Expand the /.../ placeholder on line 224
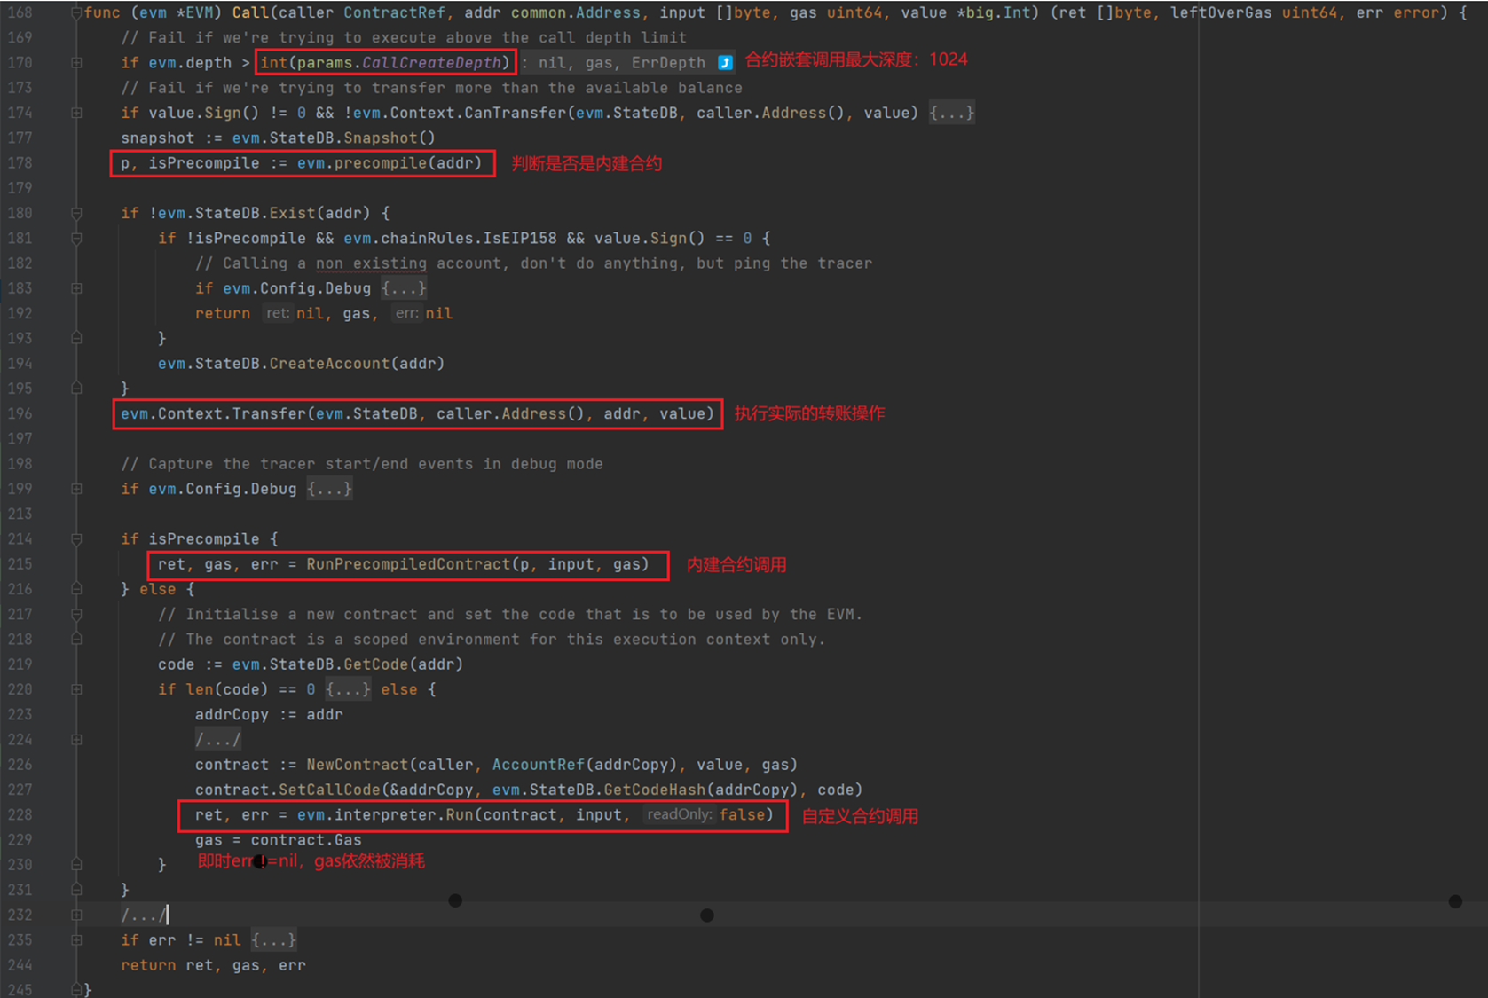The height and width of the screenshot is (998, 1488). point(217,739)
